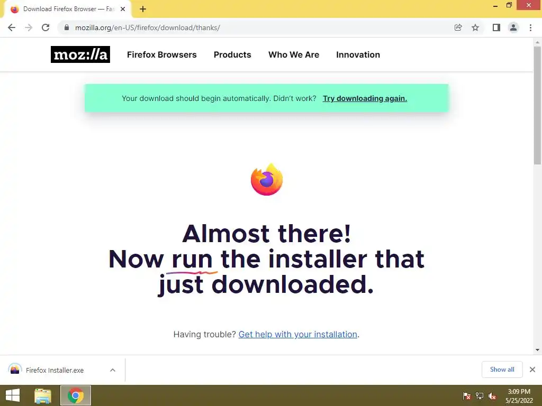Open the Who We Are menu
The height and width of the screenshot is (406, 542).
pyautogui.click(x=294, y=54)
